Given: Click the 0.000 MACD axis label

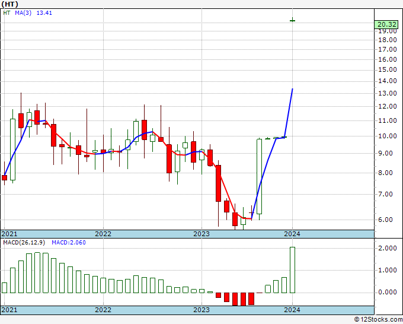Looking at the screenshot, I should pos(388,293).
